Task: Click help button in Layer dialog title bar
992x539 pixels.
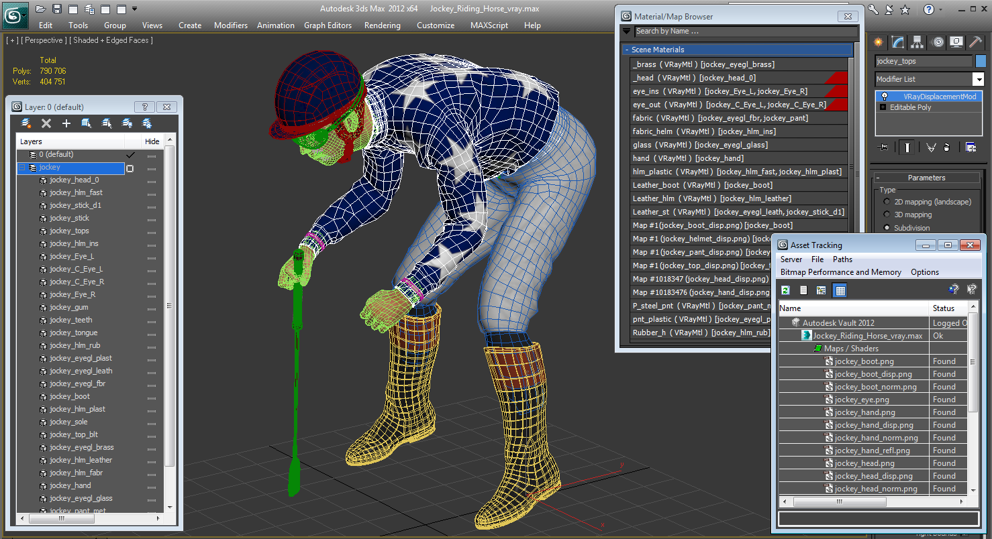Action: pyautogui.click(x=145, y=107)
